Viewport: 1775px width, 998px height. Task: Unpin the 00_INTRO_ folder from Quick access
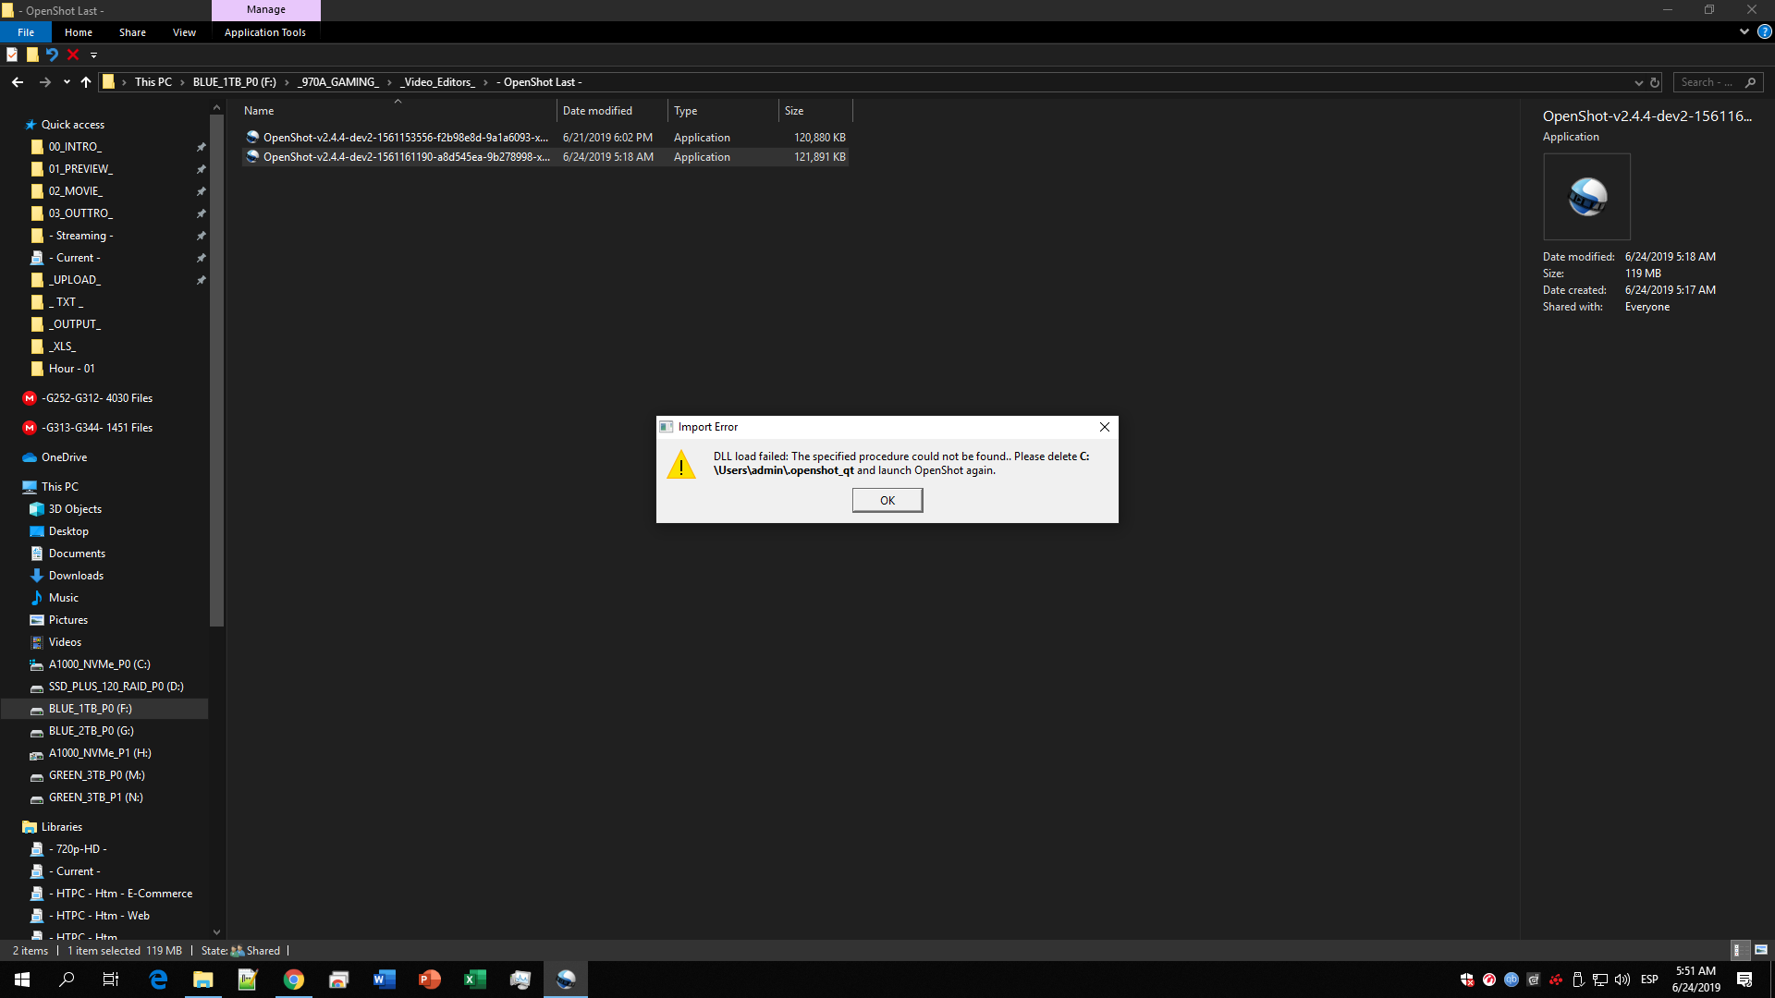tap(202, 146)
